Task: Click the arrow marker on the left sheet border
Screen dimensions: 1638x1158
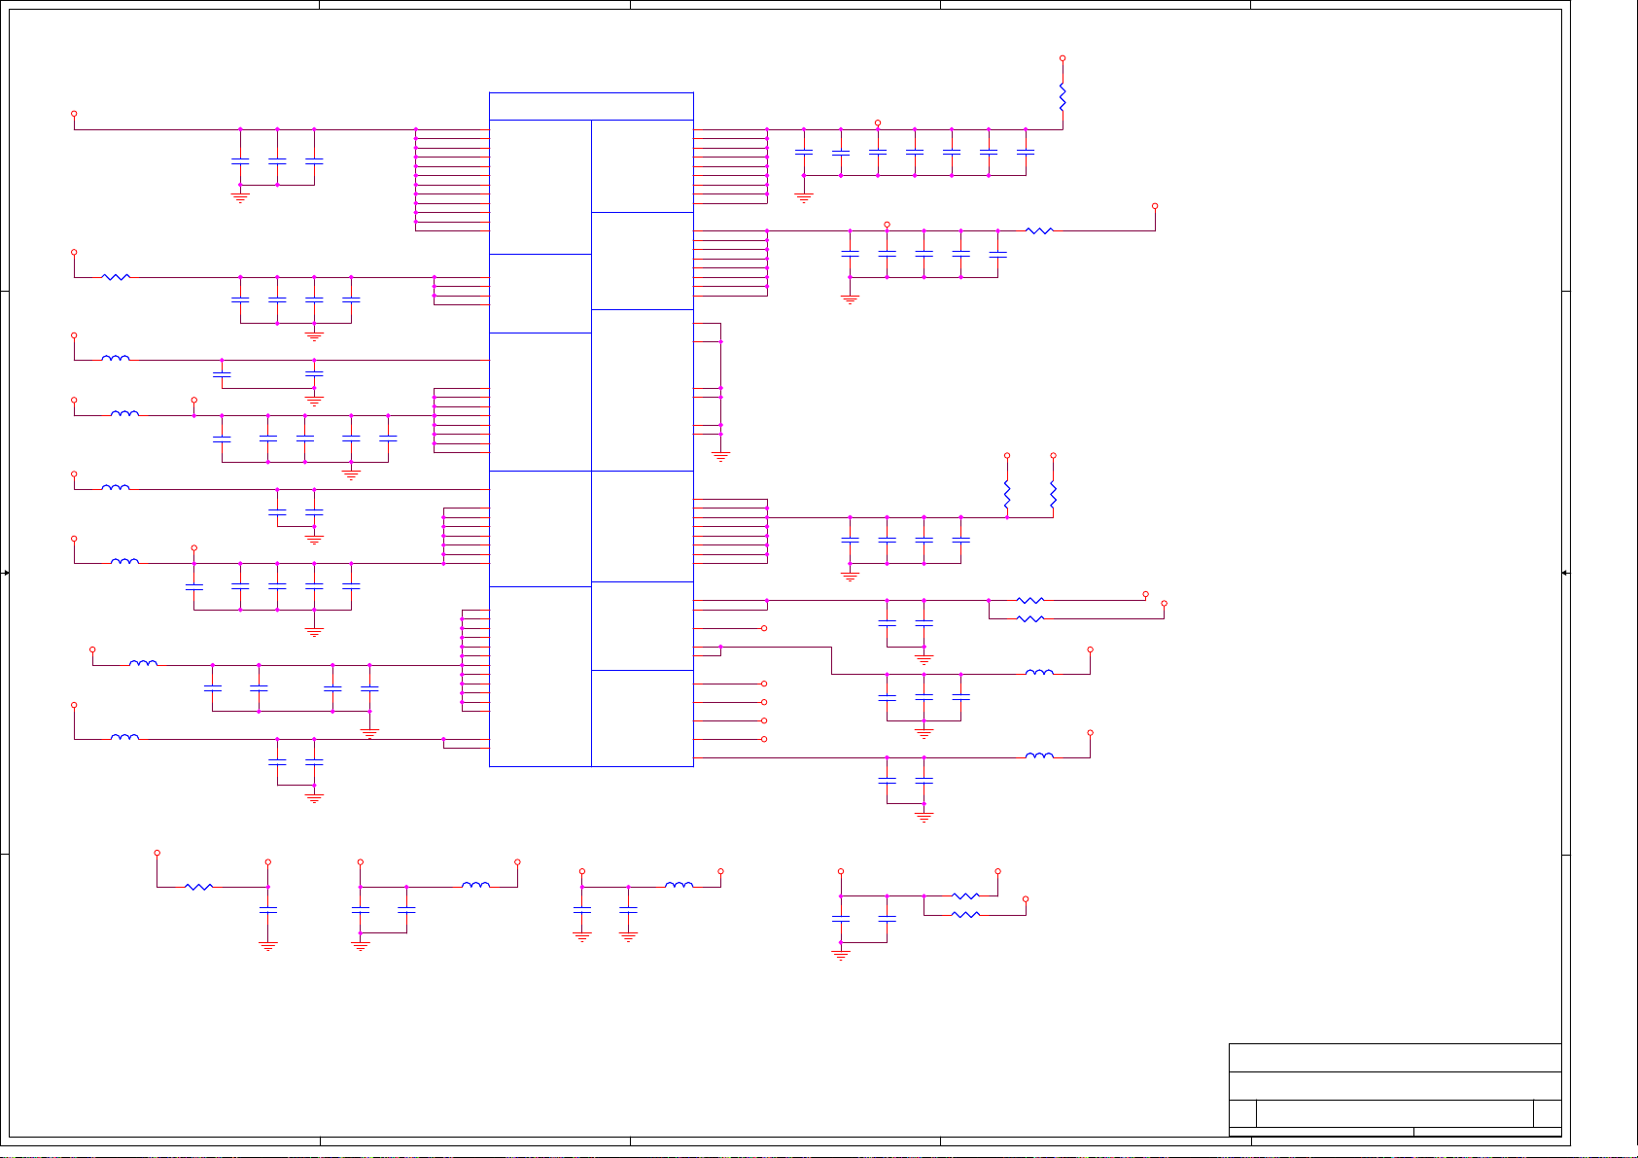Action: [x=6, y=573]
